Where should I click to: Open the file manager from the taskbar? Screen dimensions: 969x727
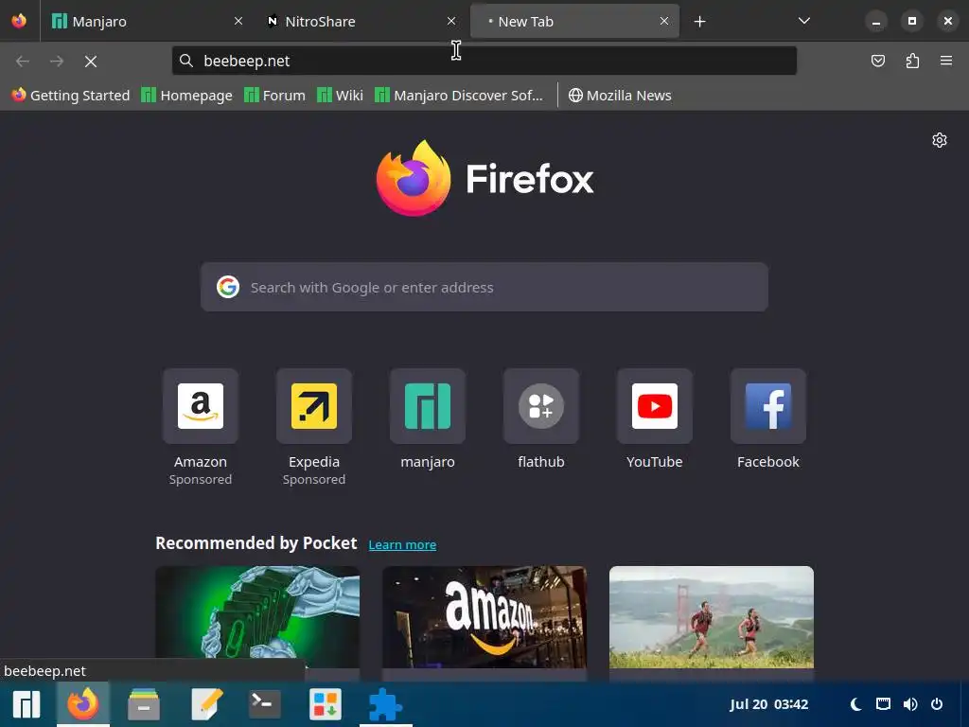click(x=144, y=704)
